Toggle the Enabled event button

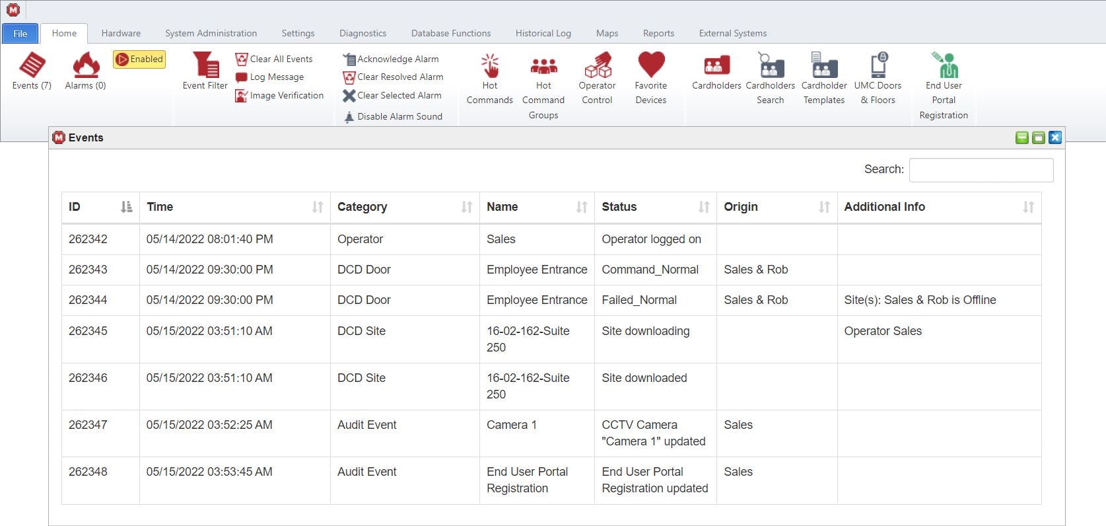pyautogui.click(x=139, y=59)
